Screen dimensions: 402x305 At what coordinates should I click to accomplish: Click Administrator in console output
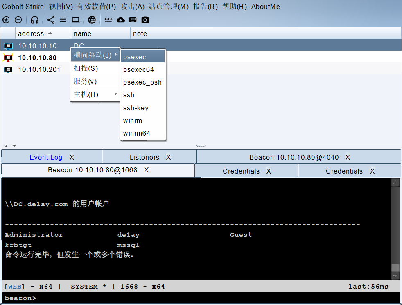(34, 235)
